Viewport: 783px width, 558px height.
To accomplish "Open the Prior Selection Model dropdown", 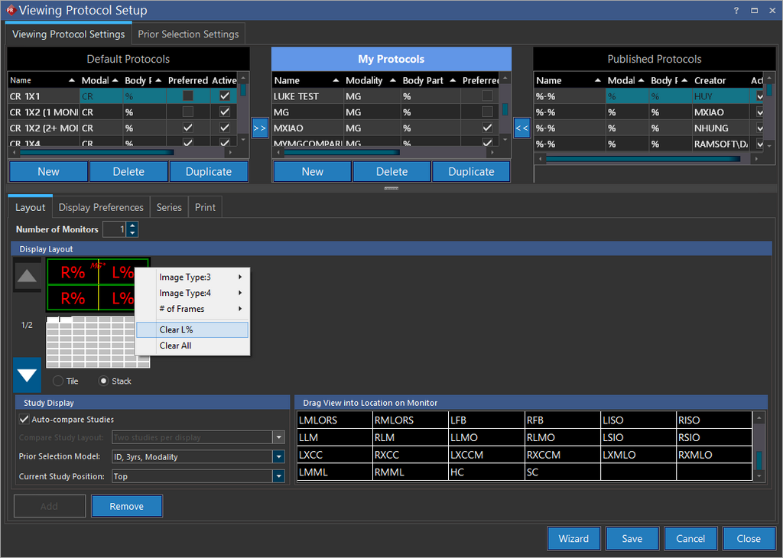I will point(279,456).
